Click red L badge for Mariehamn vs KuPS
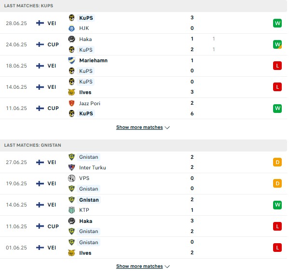The height and width of the screenshot is (276, 289). [x=277, y=66]
